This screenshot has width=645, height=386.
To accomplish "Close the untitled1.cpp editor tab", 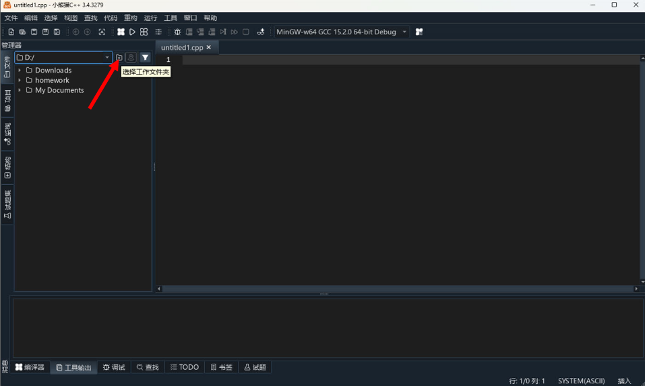I will (x=209, y=48).
